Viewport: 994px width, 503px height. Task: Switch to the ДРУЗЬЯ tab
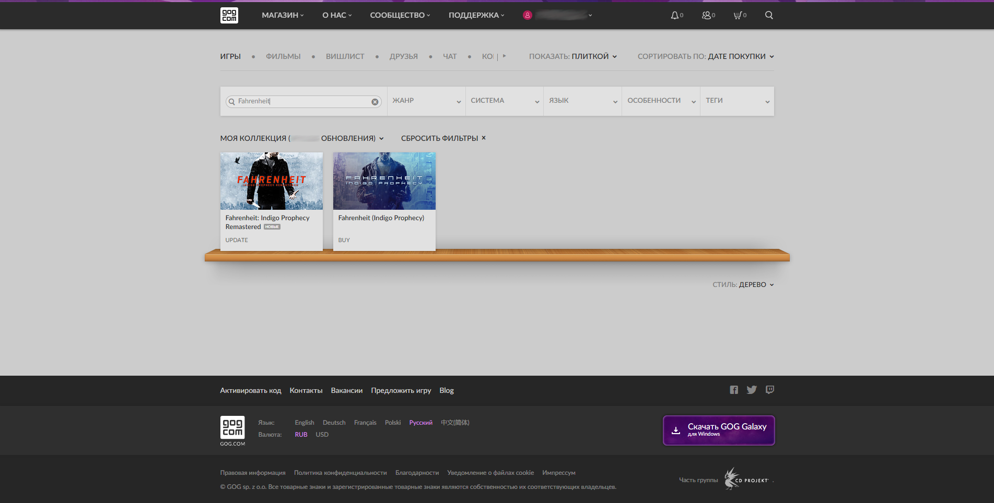pyautogui.click(x=404, y=56)
